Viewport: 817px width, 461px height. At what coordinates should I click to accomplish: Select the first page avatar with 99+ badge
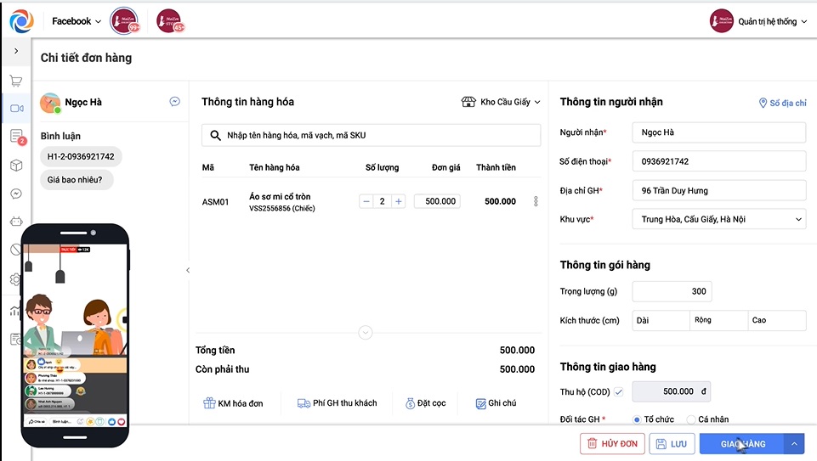tap(124, 21)
